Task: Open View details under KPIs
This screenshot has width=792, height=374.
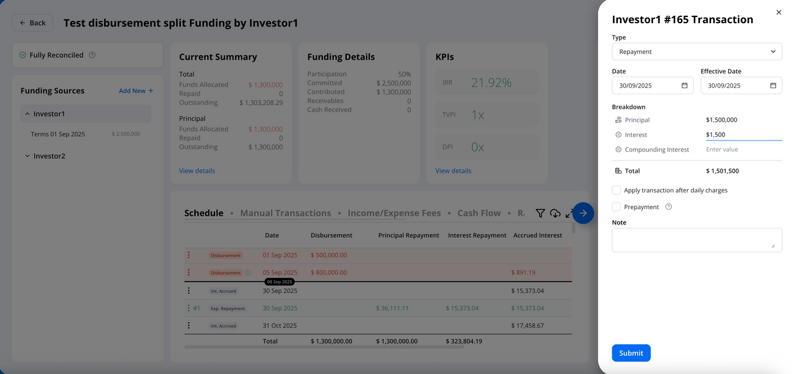Action: click(x=453, y=171)
